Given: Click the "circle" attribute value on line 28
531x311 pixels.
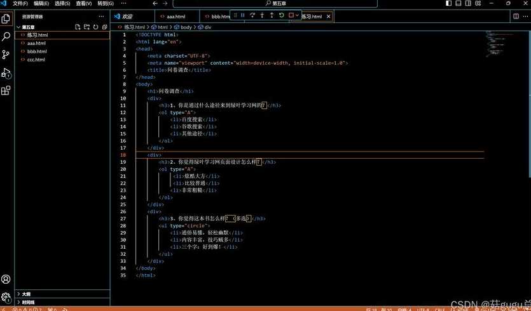Looking at the screenshot, I should 197,226.
